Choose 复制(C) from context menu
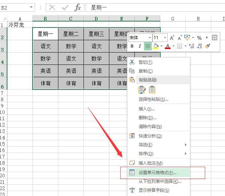The image size is (225, 196). (x=158, y=71)
